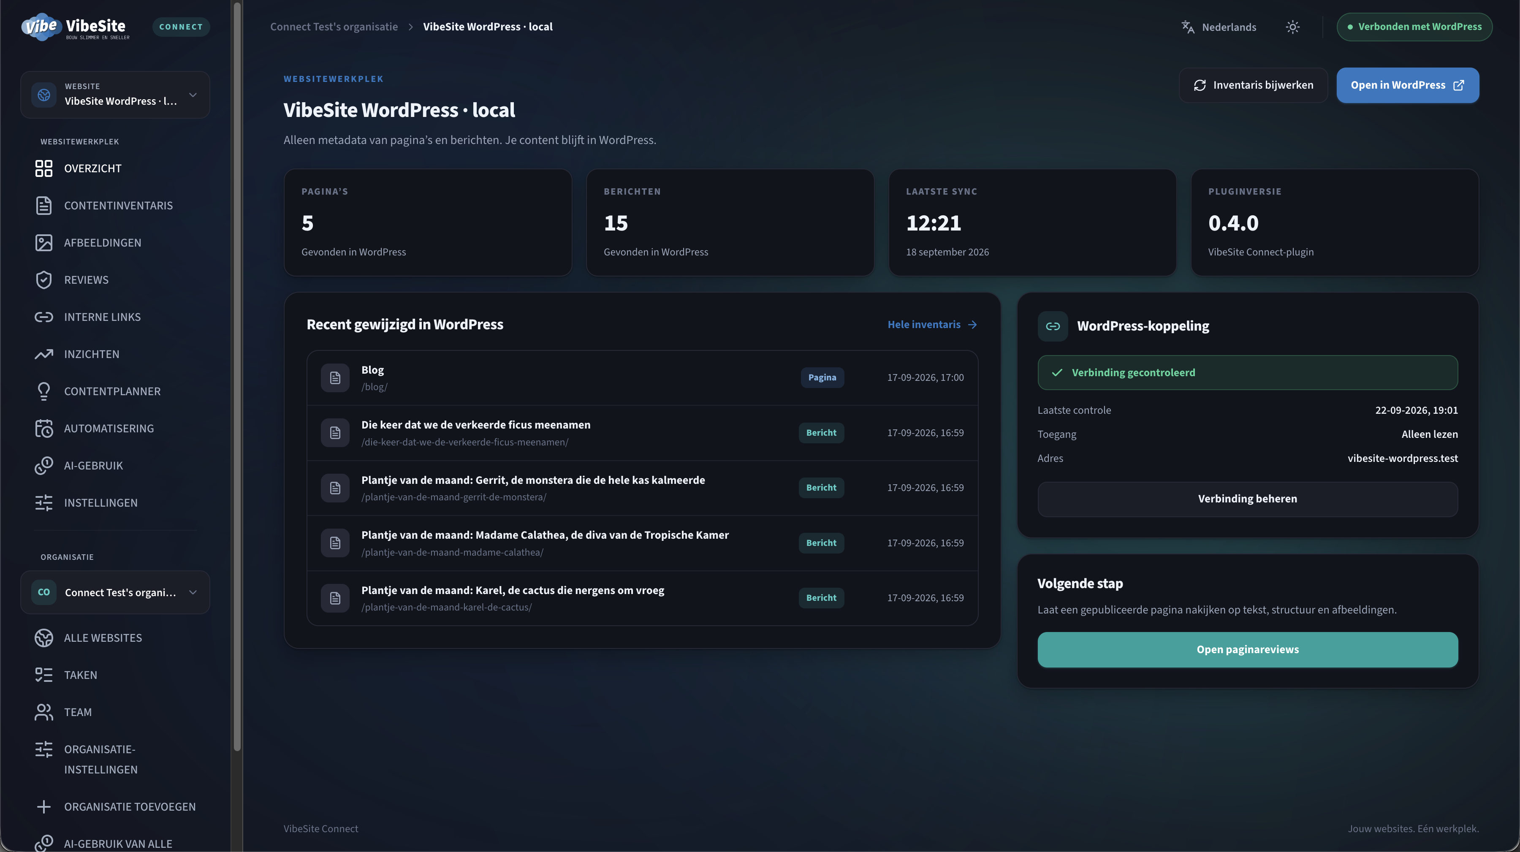This screenshot has height=852, width=1520.
Task: Click the Pagina's count card showing 5
Action: click(x=428, y=222)
